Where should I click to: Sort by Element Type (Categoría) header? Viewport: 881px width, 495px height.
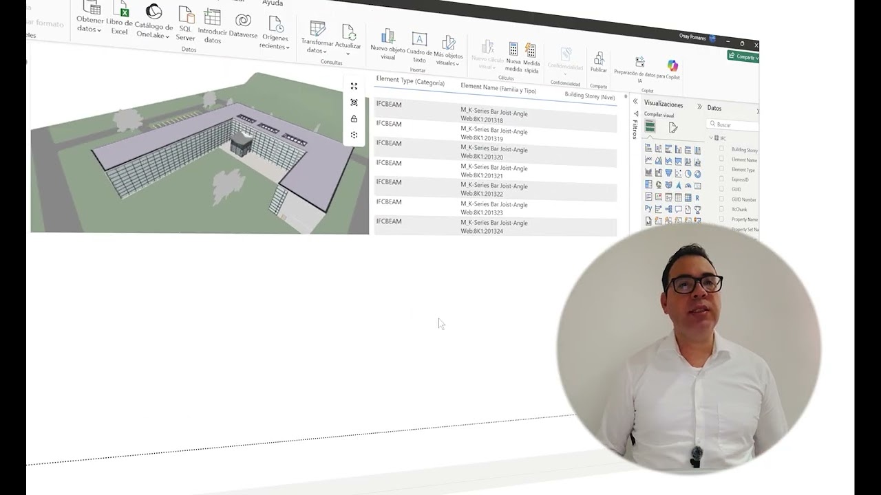(x=410, y=81)
